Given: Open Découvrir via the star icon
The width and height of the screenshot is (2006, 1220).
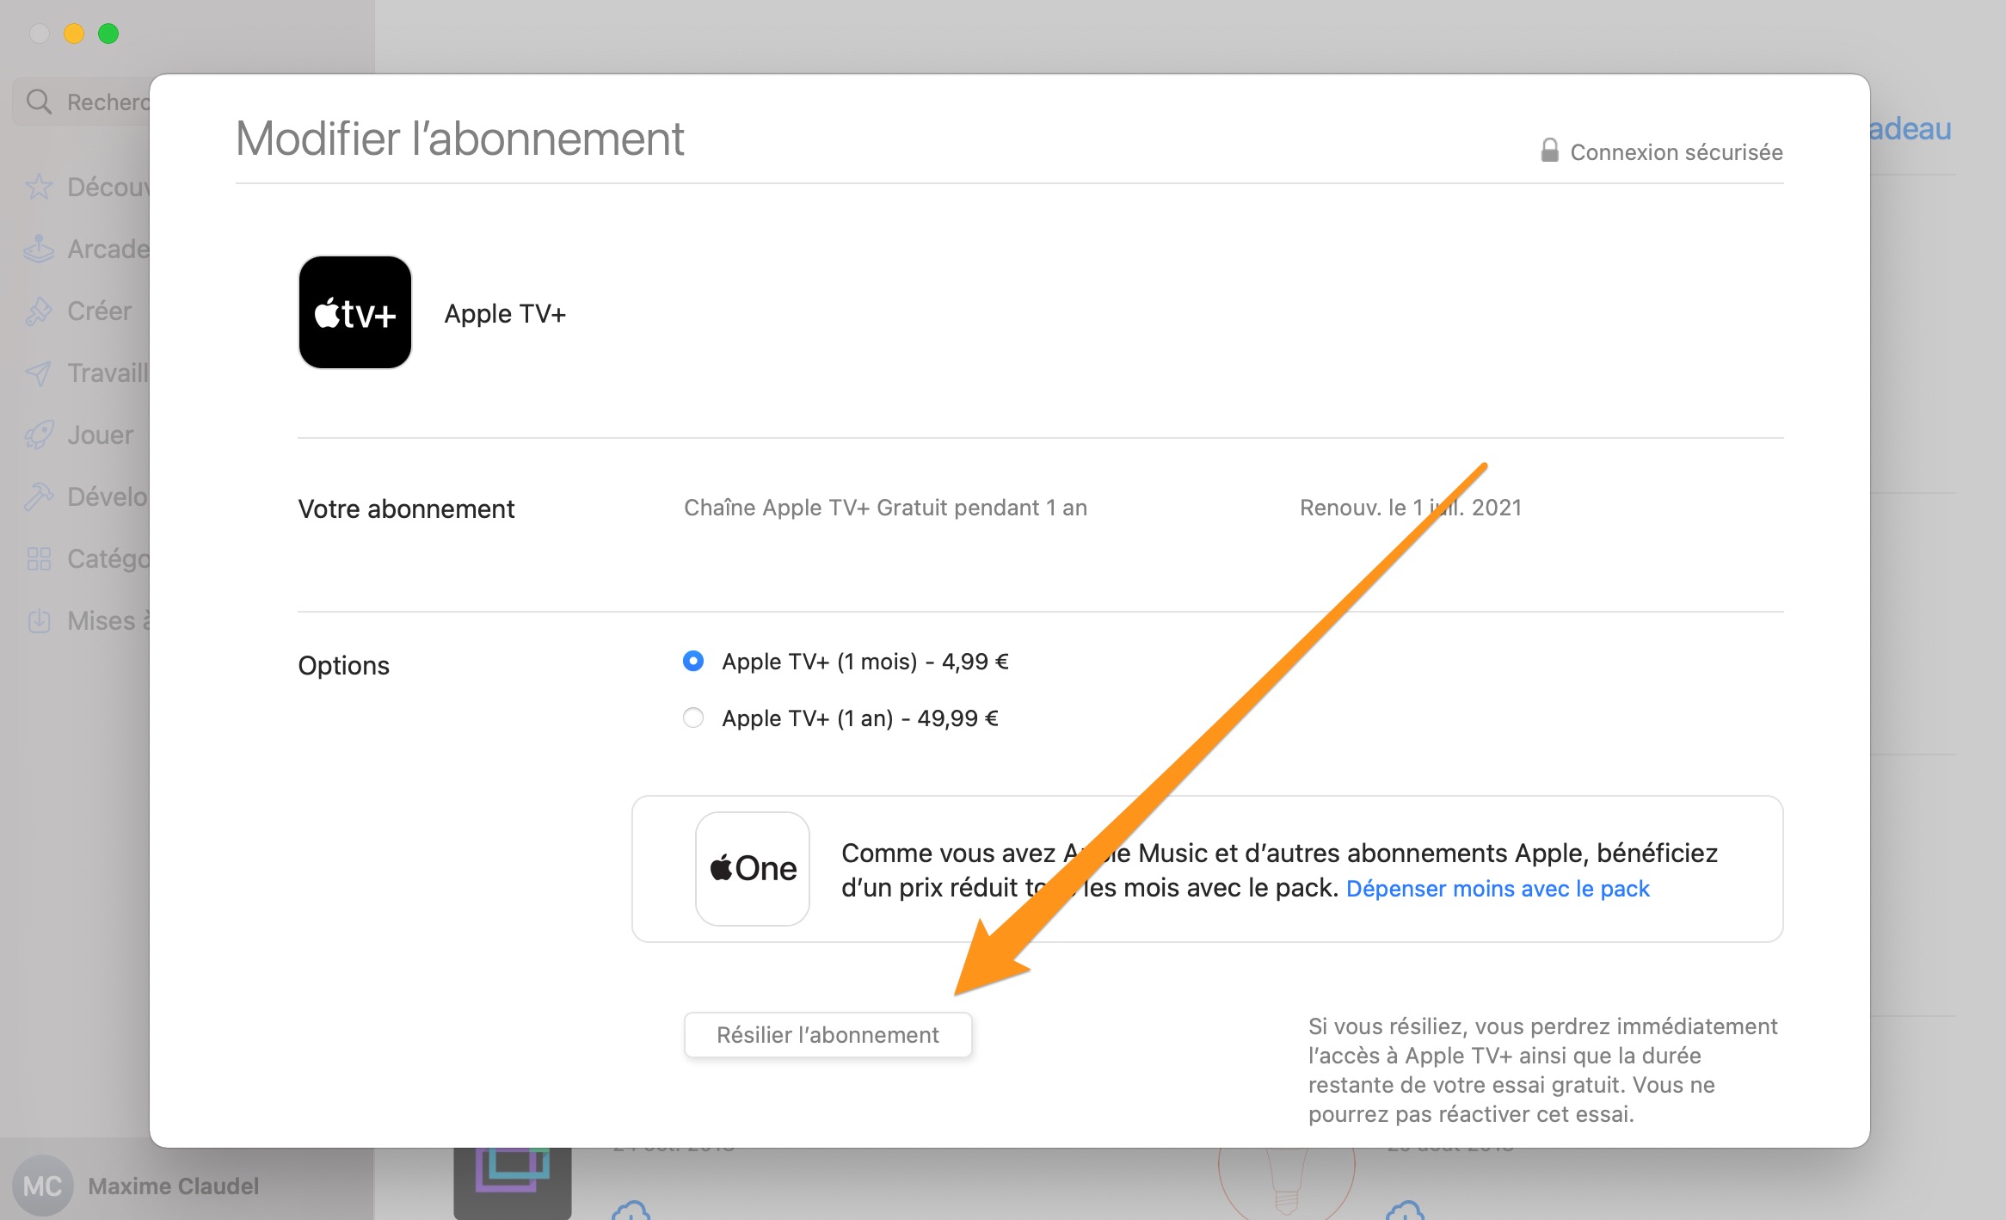Looking at the screenshot, I should coord(39,187).
